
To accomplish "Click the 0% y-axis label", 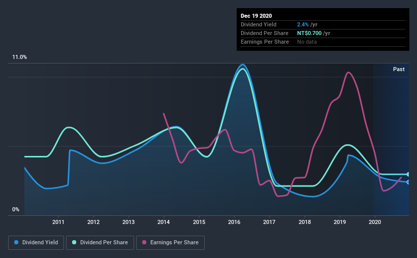I will 16,210.
